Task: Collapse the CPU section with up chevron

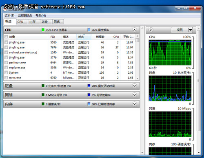Action: click(x=134, y=30)
